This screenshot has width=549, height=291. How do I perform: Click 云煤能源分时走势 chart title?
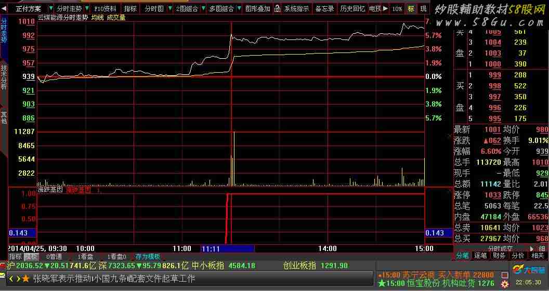click(63, 17)
